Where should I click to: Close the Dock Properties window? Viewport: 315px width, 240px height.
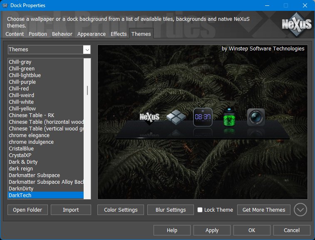tap(305, 5)
